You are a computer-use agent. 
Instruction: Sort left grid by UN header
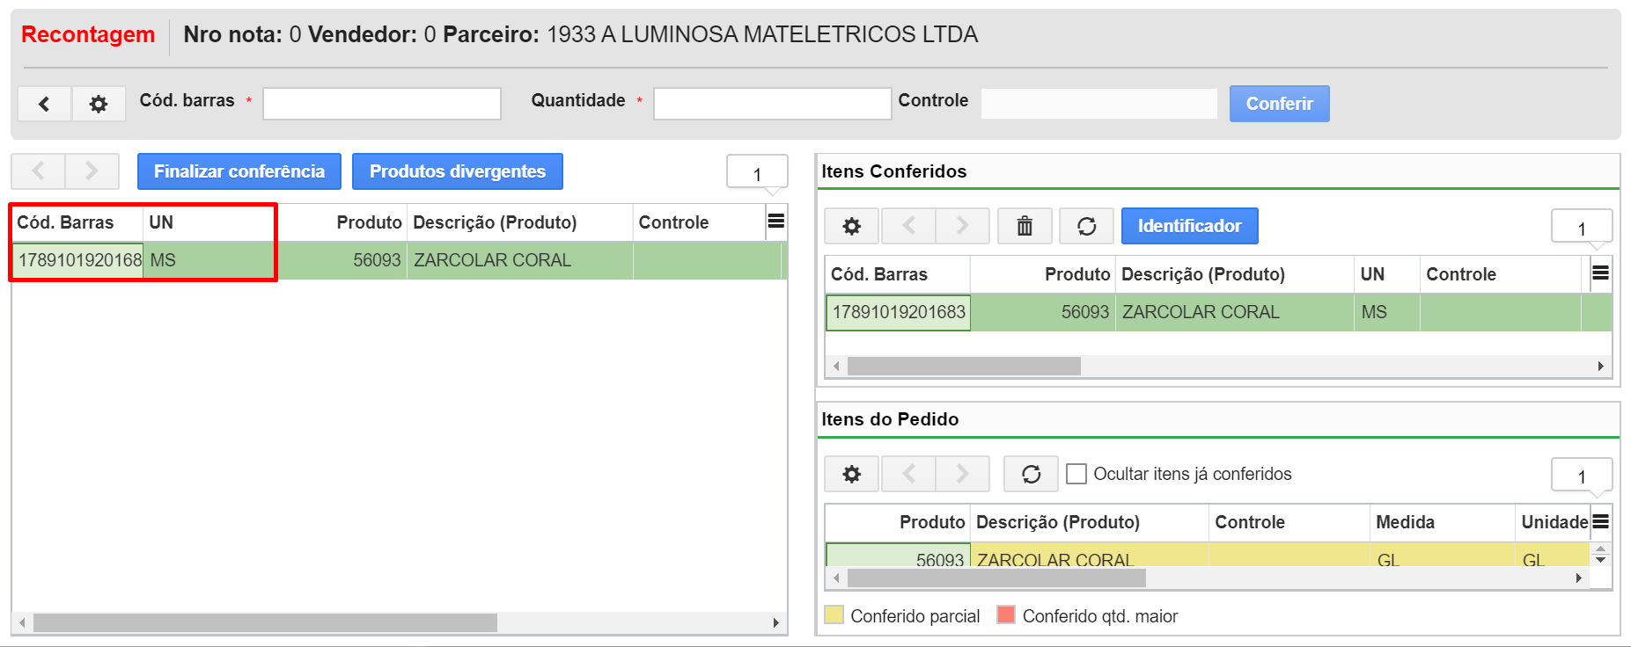tap(209, 222)
